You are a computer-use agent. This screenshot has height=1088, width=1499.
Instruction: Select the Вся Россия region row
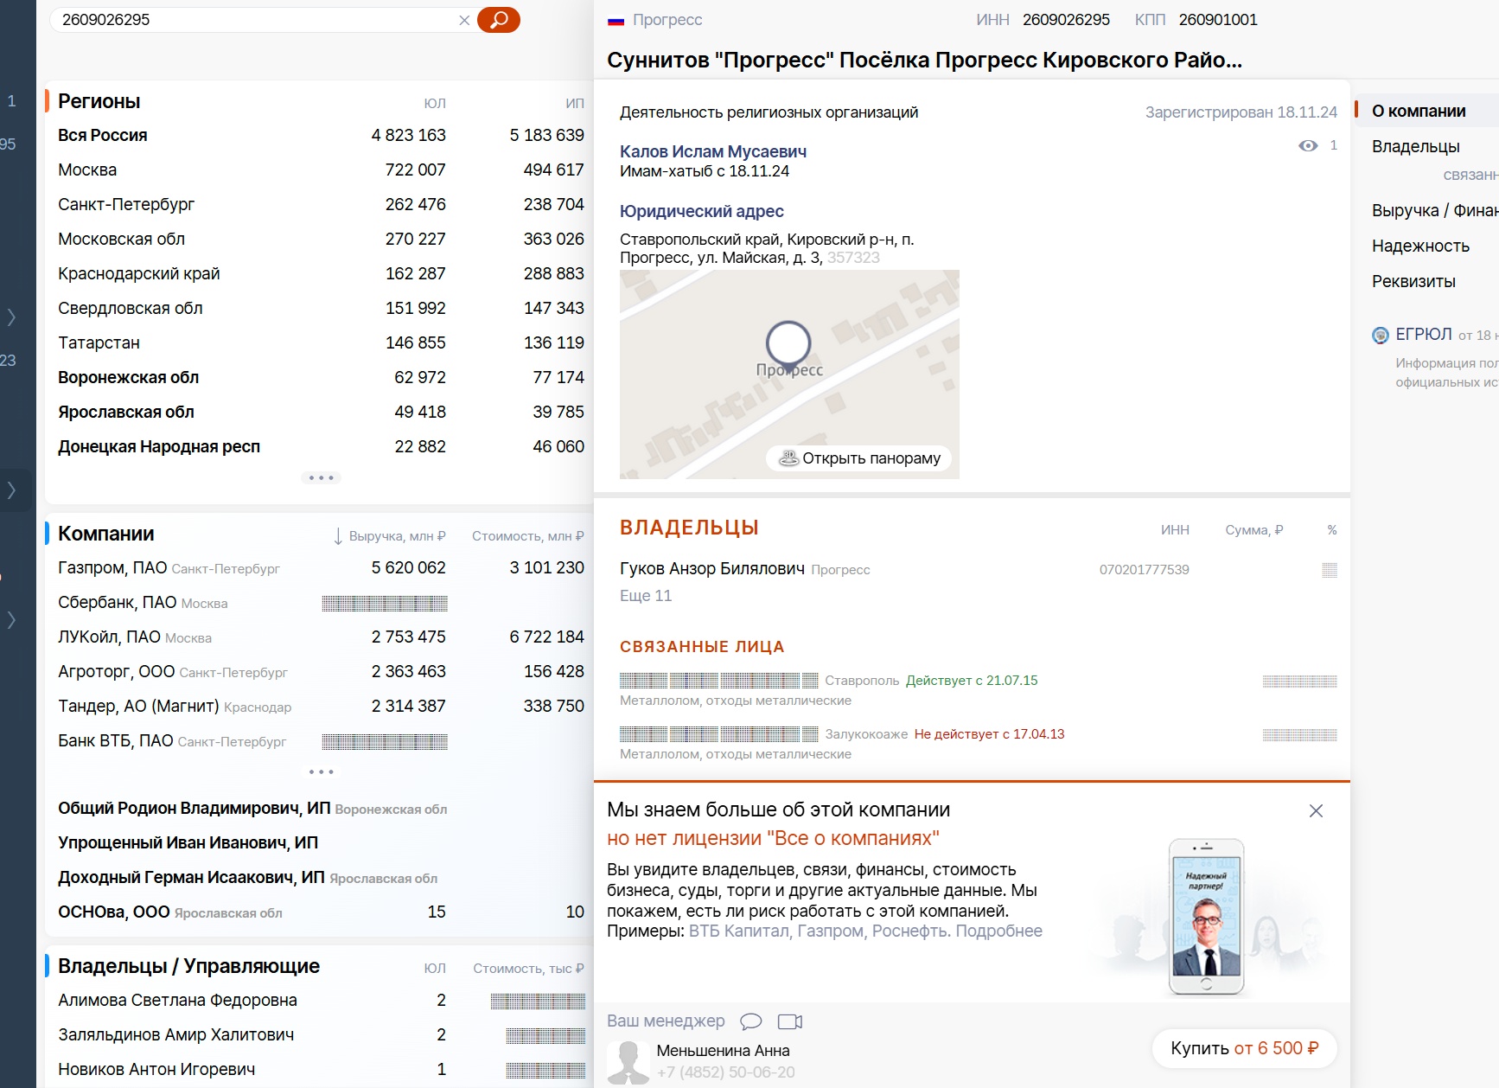tap(321, 136)
